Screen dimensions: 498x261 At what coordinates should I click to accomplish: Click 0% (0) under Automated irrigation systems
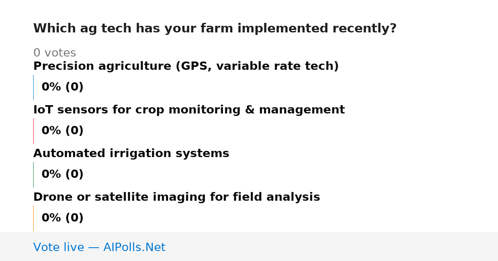(x=62, y=175)
